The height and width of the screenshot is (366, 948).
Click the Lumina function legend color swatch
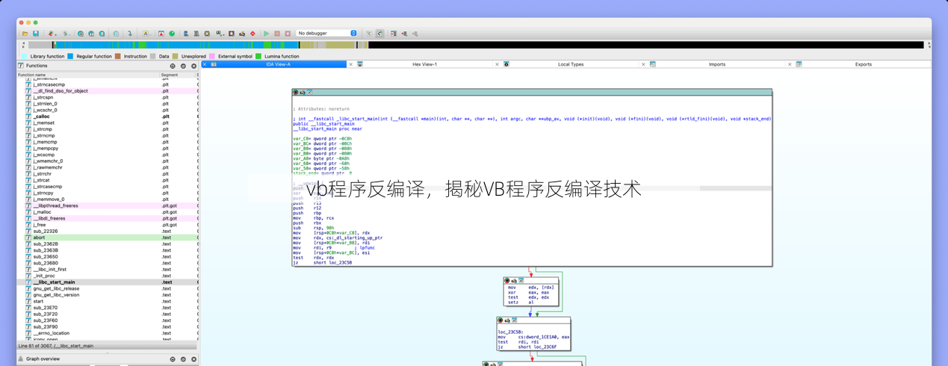258,56
